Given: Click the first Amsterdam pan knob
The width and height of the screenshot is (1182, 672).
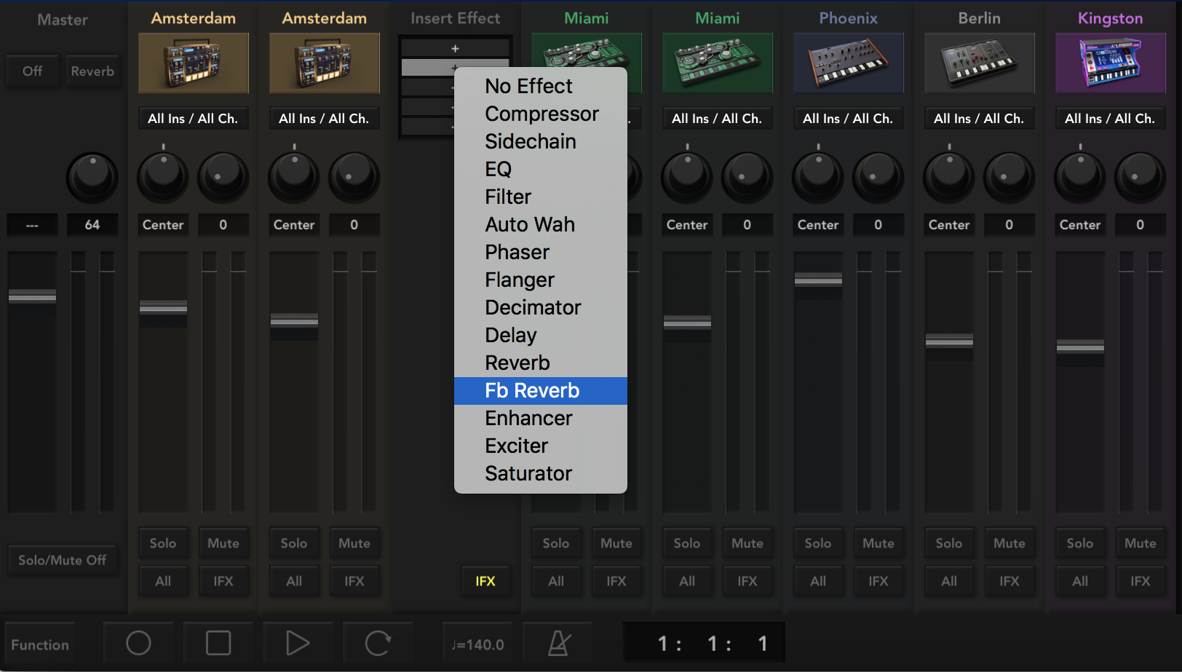Looking at the screenshot, I should (163, 178).
